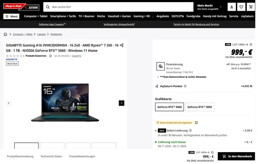Select the first image thumbnail
The width and height of the screenshot is (258, 164).
click(27, 146)
